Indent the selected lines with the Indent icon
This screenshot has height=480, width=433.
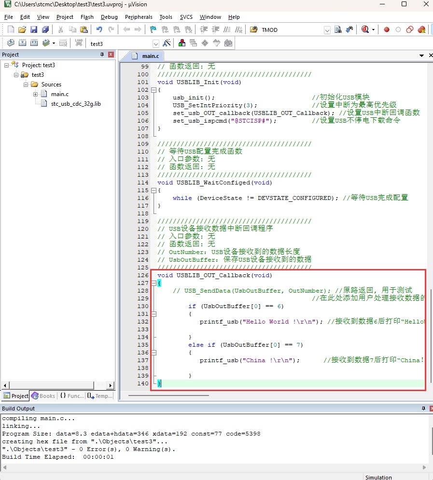click(204, 29)
